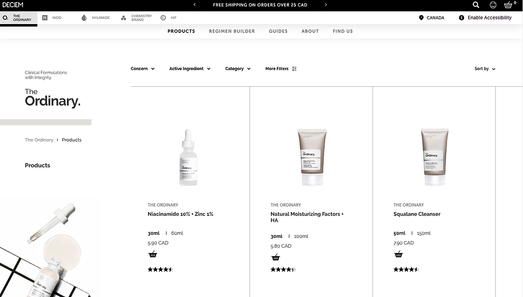The width and height of the screenshot is (523, 297).
Task: Click the DECIEM logo
Action: [13, 5]
